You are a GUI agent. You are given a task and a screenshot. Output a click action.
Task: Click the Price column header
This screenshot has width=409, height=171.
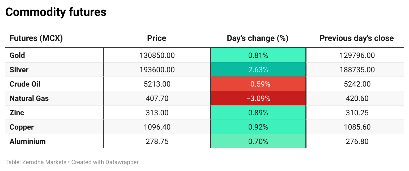tap(156, 38)
